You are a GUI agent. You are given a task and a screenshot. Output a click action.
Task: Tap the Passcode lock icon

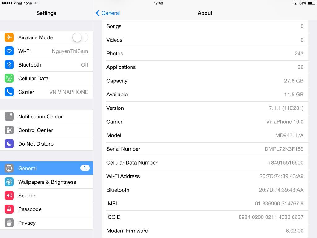(x=9, y=209)
